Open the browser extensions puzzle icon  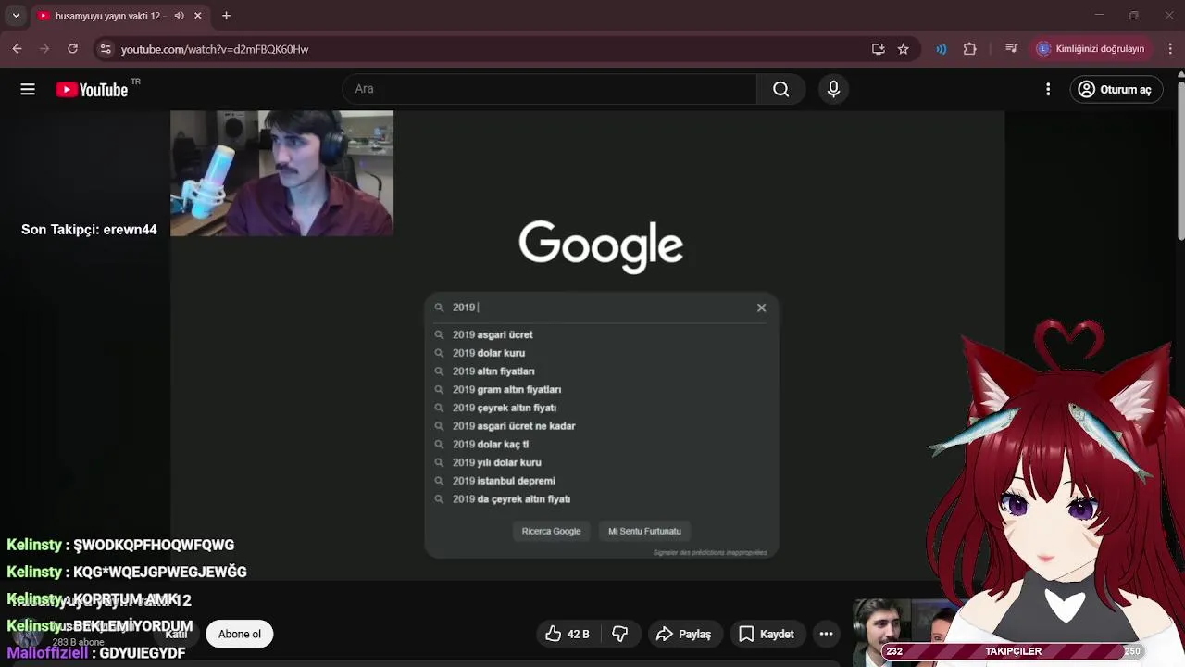[x=970, y=49]
